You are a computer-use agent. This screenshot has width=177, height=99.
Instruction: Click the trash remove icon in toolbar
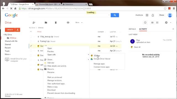coord(56,23)
